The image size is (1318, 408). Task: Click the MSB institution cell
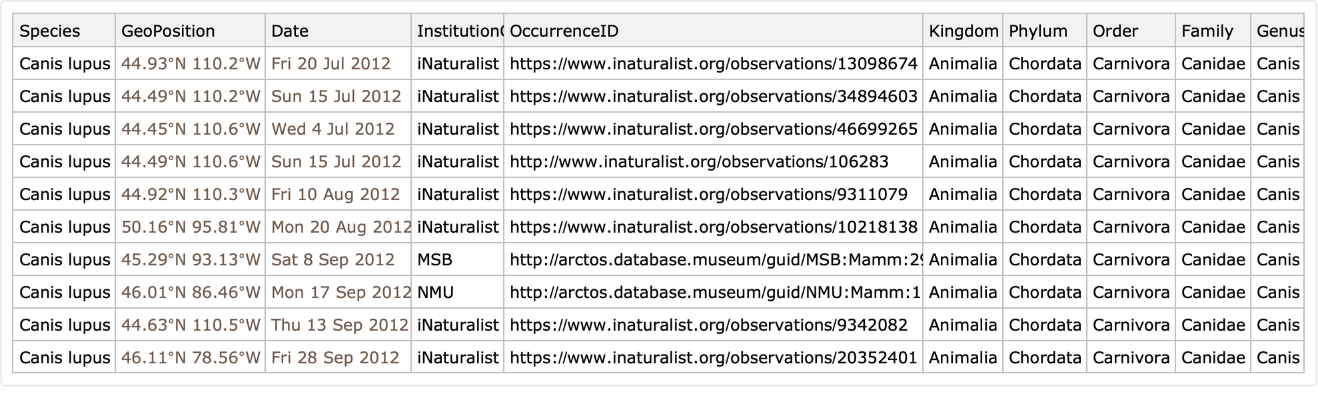tap(434, 260)
